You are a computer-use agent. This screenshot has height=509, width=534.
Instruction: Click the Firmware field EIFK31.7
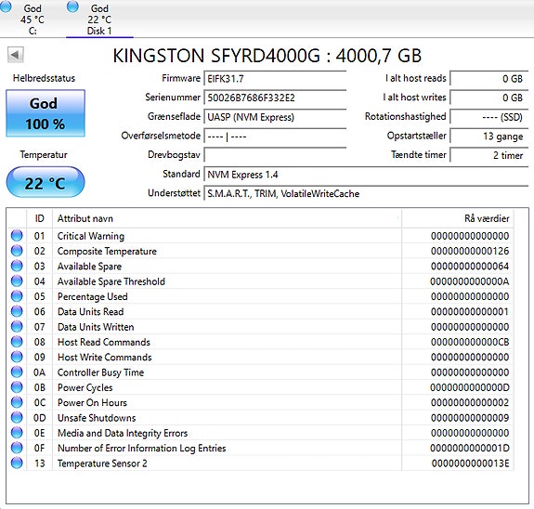[x=275, y=79]
